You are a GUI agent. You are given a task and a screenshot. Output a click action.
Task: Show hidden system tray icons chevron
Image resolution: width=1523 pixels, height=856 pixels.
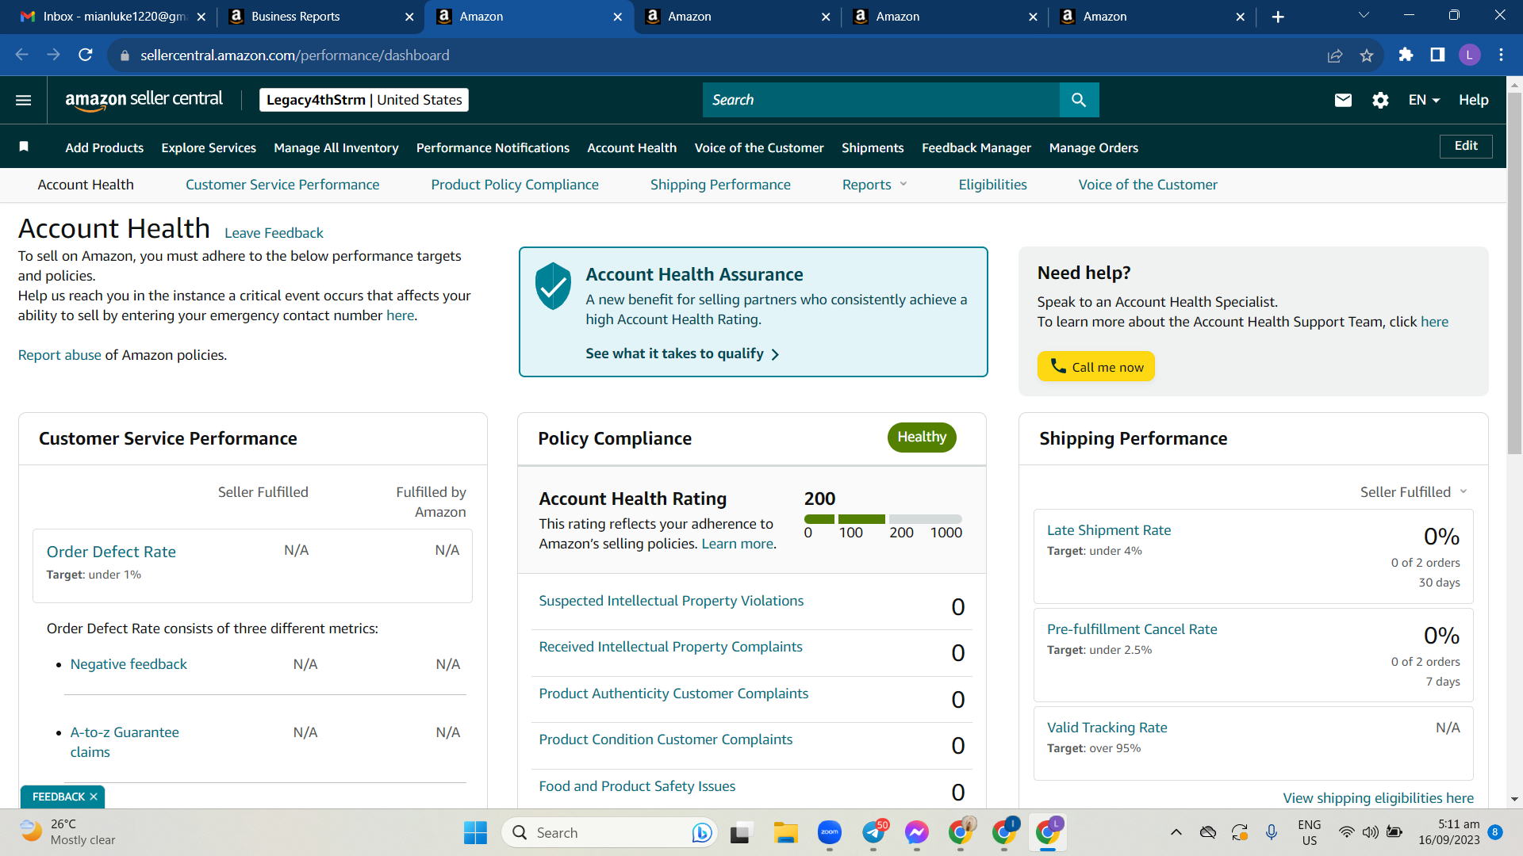(1176, 832)
